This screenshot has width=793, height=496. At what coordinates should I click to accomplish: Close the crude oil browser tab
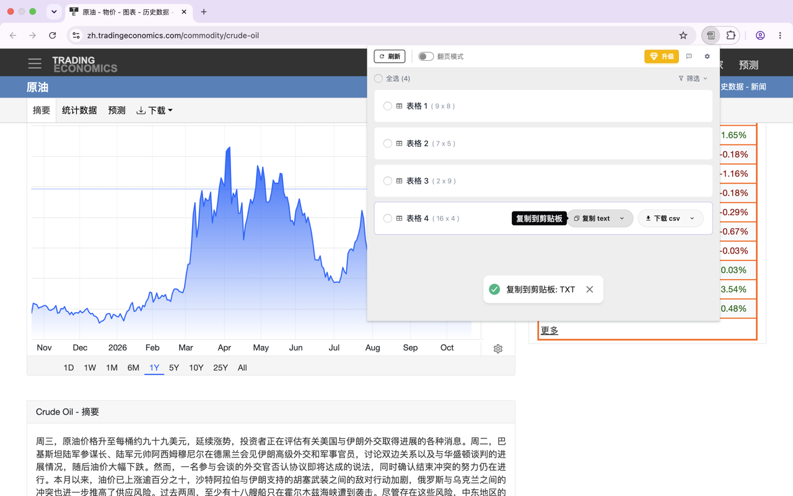[184, 12]
